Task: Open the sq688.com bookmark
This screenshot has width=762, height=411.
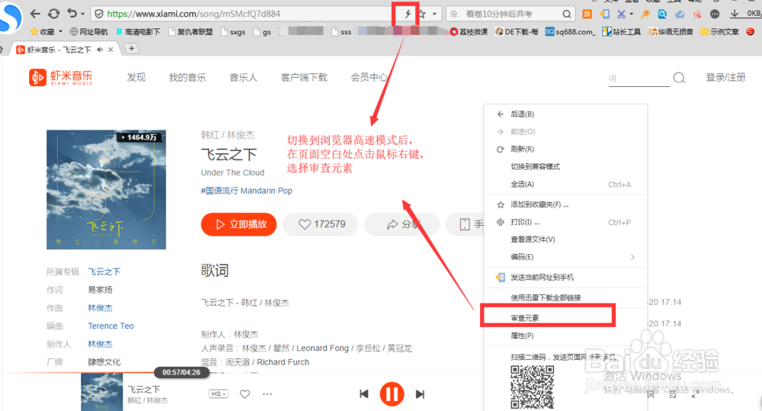Action: (x=569, y=31)
